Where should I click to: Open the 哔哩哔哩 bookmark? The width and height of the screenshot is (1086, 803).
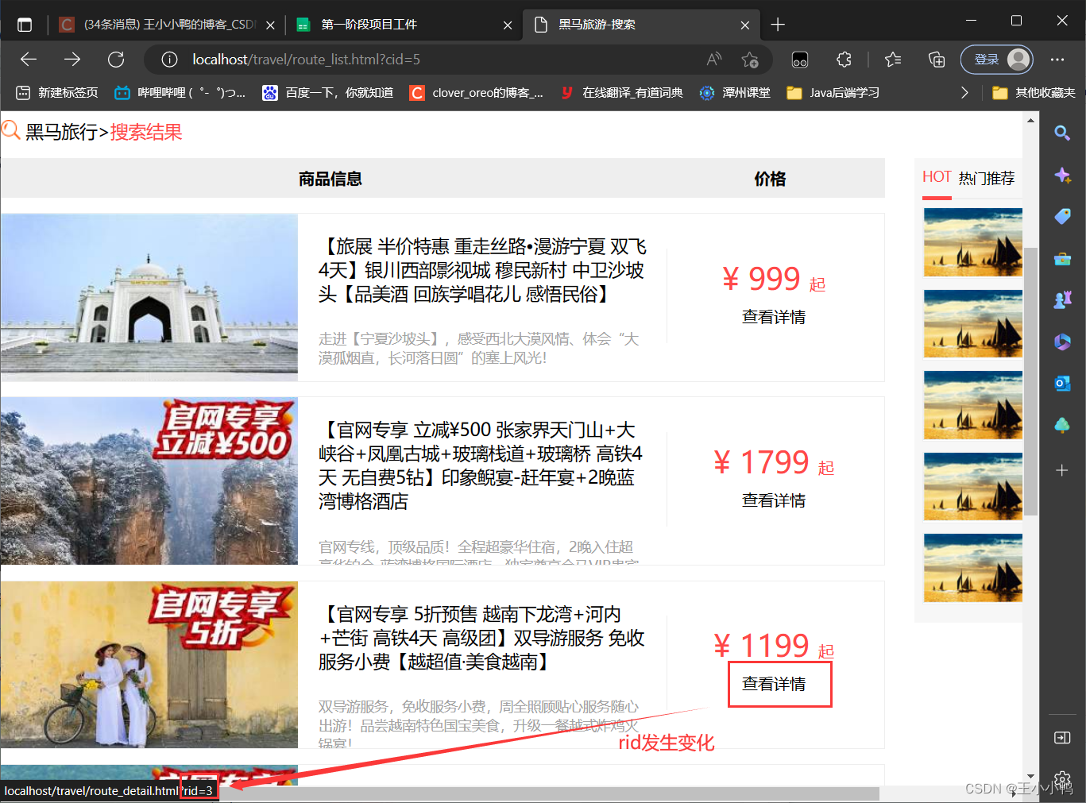coord(180,93)
